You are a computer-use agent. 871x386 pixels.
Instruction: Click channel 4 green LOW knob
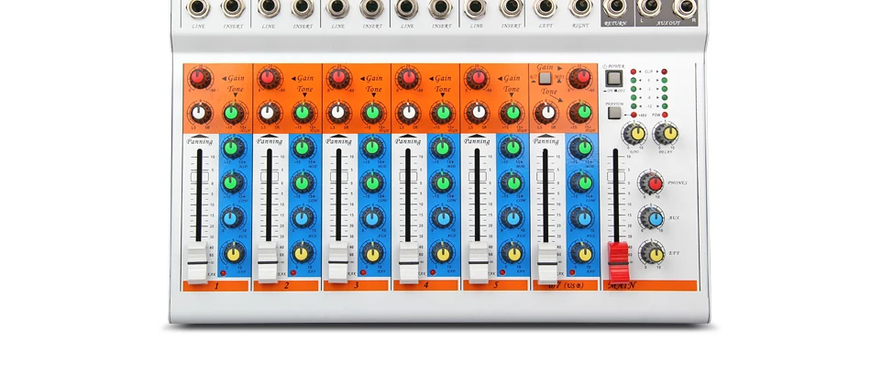coord(443,182)
